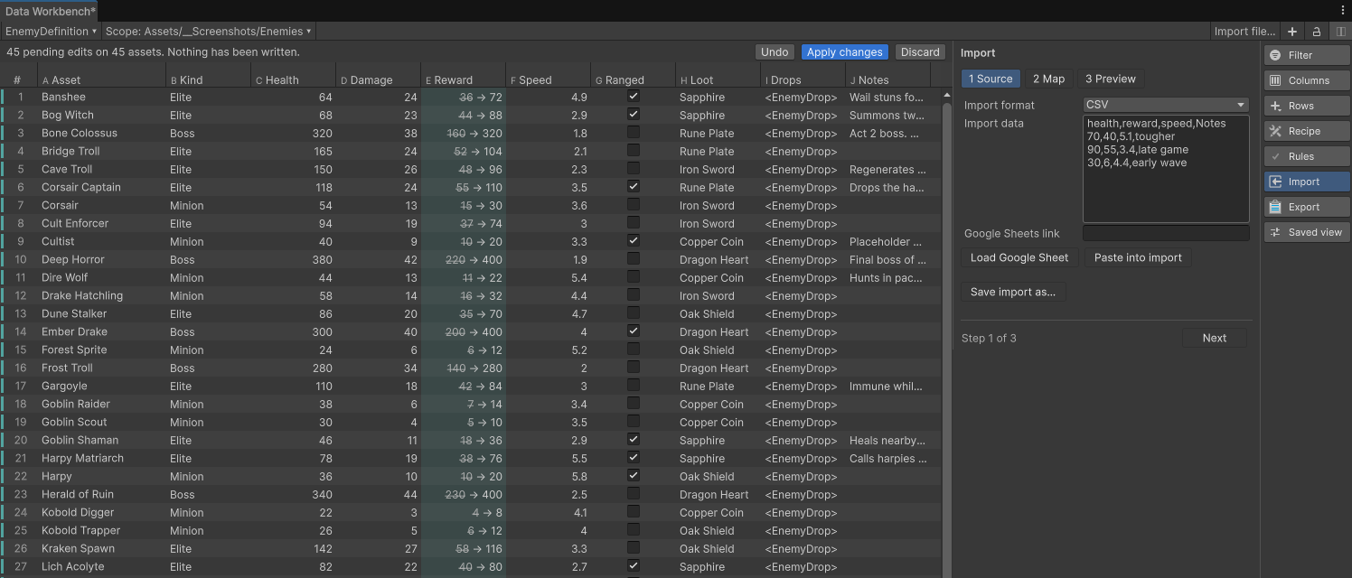Click the Loot column header
Screen dimensions: 1352x578
pyautogui.click(x=718, y=79)
